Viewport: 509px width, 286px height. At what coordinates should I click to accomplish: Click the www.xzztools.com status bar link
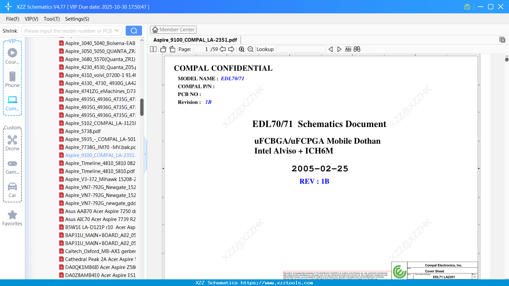(x=277, y=283)
